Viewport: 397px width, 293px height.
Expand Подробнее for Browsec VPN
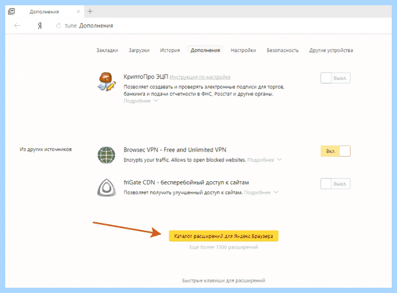(264, 160)
